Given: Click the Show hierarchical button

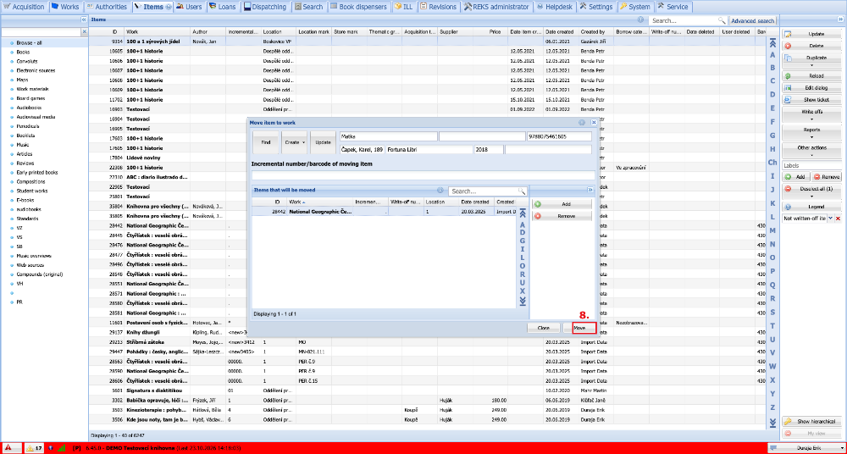Looking at the screenshot, I should coord(812,422).
